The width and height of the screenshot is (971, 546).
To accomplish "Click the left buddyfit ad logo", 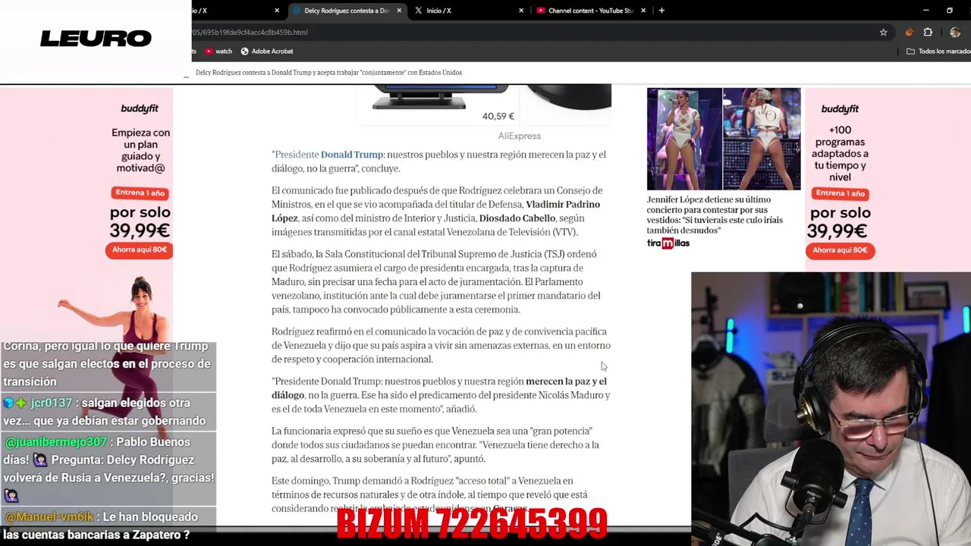I will [x=140, y=109].
